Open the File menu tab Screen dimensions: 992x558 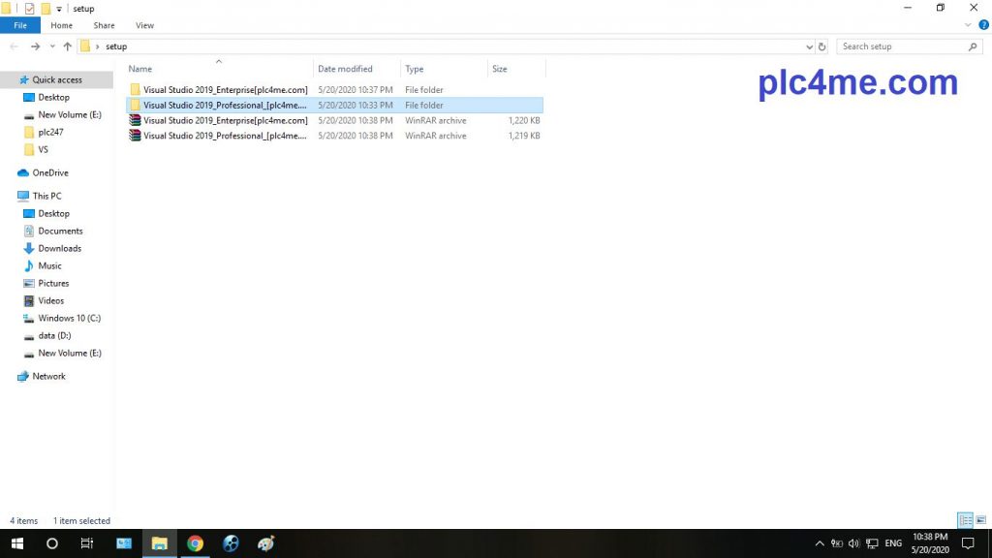[20, 25]
